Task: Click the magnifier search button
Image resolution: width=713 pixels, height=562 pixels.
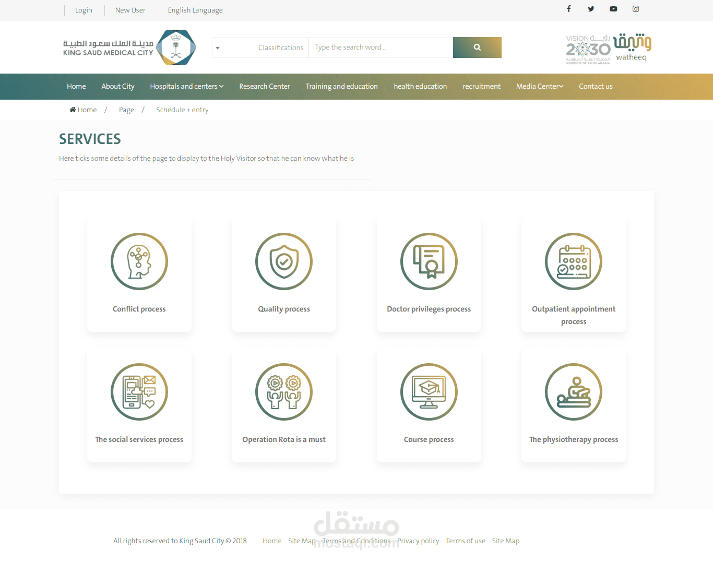Action: (477, 47)
